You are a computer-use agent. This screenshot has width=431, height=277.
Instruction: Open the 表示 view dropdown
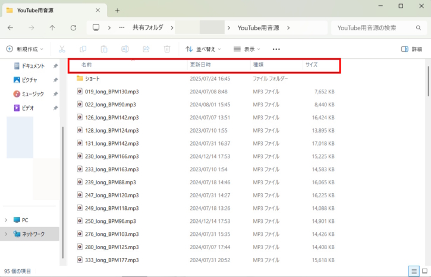point(248,49)
